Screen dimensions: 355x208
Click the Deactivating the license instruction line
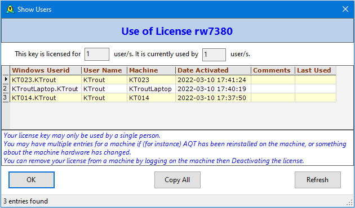154,161
